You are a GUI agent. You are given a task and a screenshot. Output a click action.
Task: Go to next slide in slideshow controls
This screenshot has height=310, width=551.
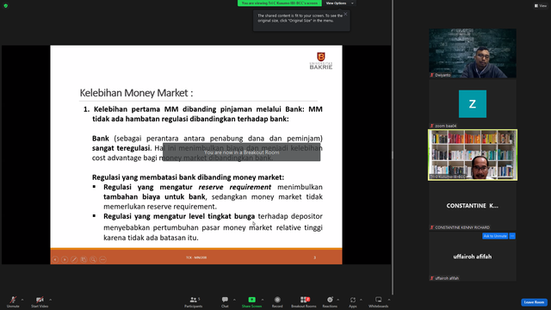click(65, 259)
